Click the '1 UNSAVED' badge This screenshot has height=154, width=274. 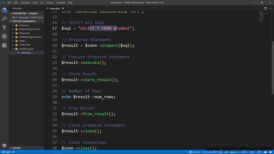33,13
